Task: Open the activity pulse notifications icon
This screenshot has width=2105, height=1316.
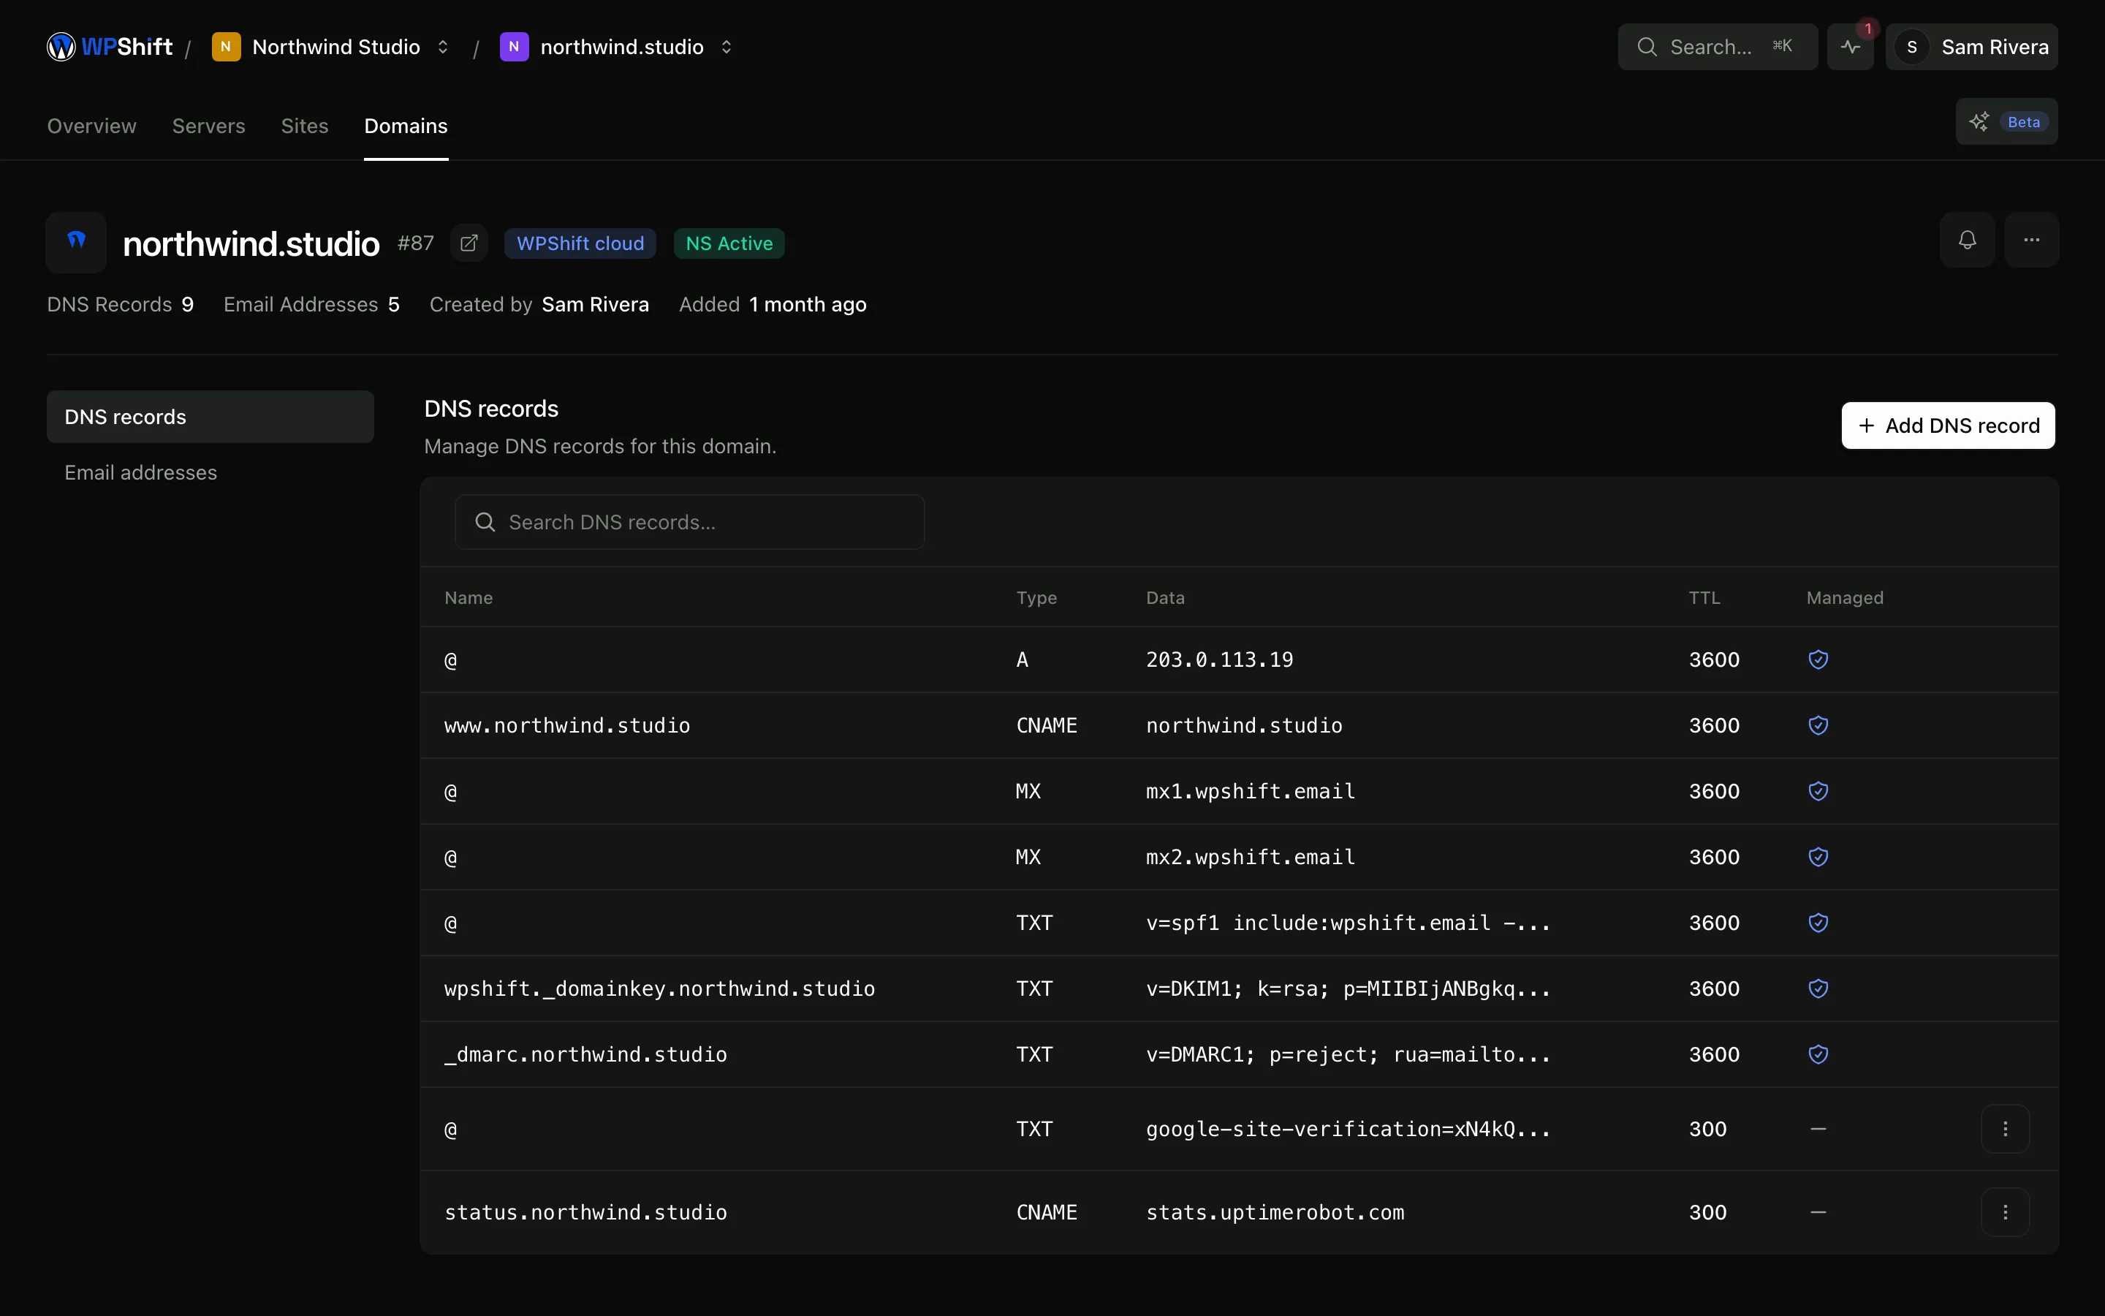Action: (1850, 47)
